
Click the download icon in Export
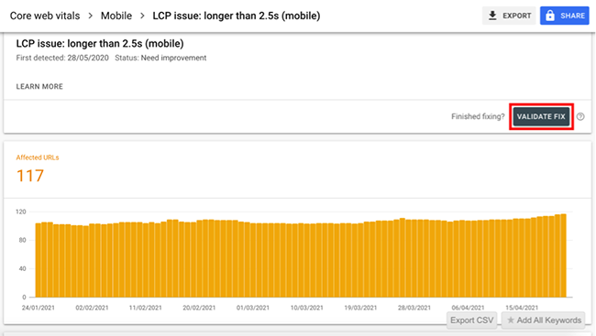(492, 16)
